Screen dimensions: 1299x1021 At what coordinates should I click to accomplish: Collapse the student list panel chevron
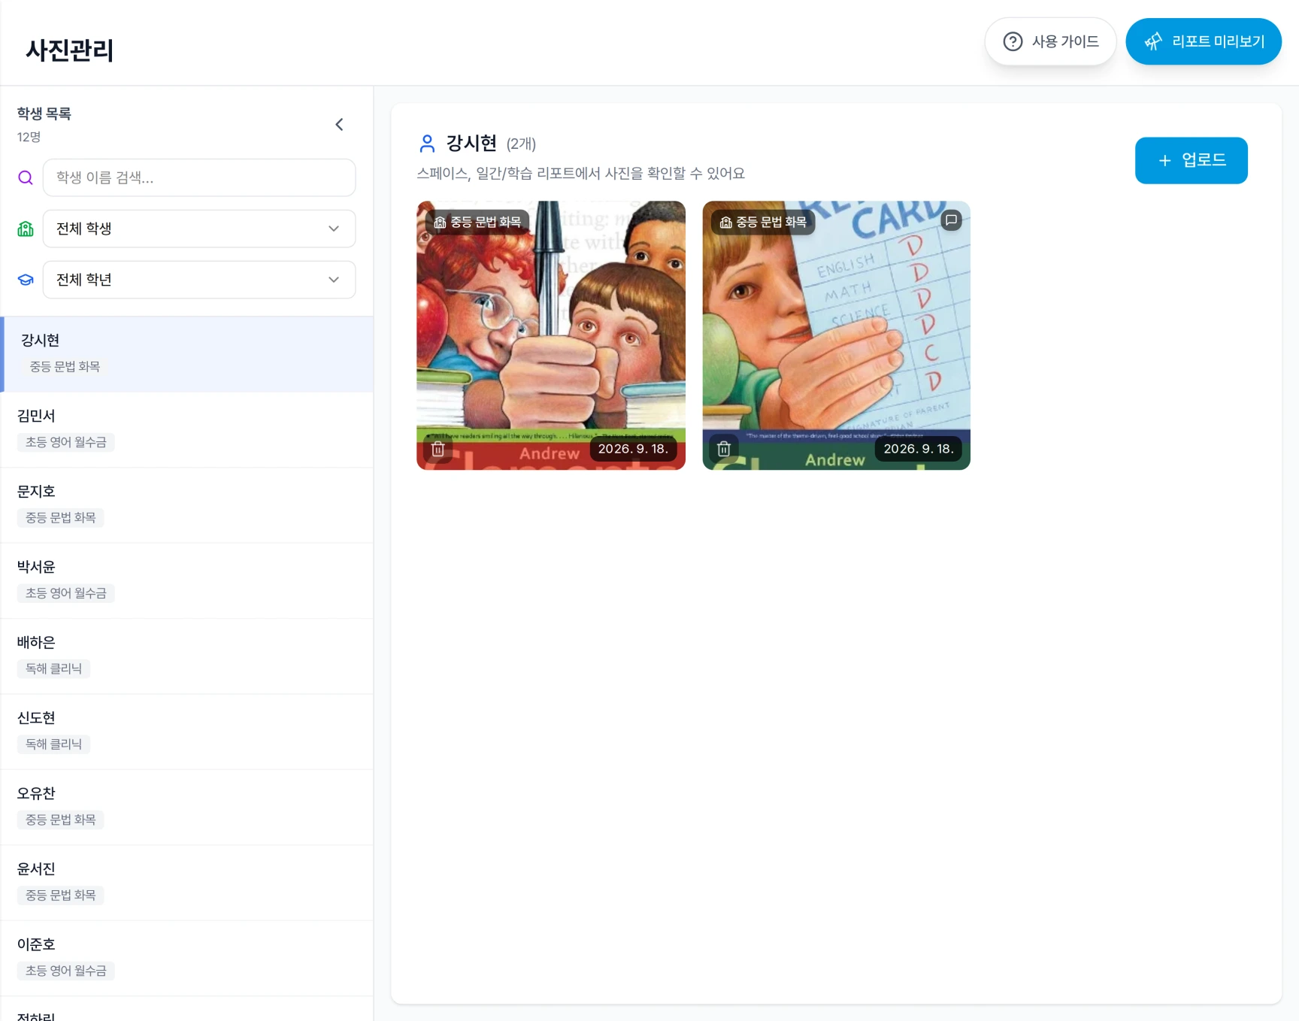(339, 125)
